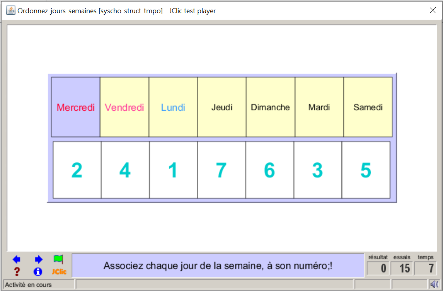Viewport: 443px width, 291px height.
Task: Select the Mardi cell
Action: [319, 107]
